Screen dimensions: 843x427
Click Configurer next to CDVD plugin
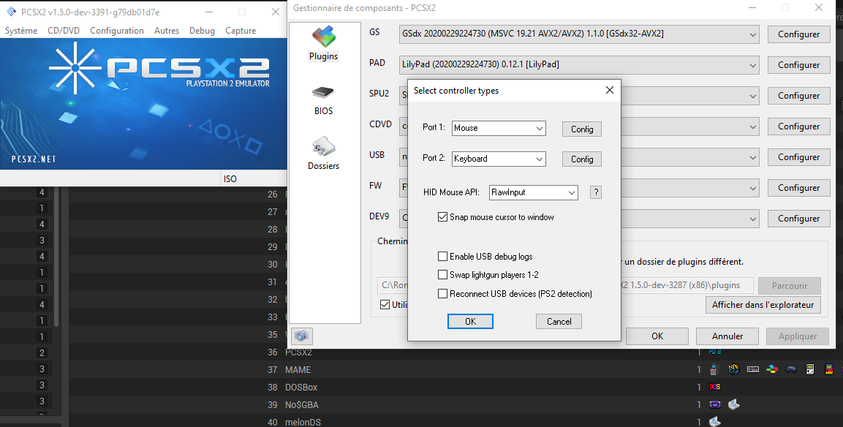coord(798,126)
